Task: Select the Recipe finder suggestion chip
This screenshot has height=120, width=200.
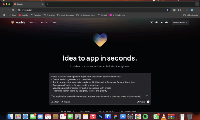Action: (x=68, y=111)
